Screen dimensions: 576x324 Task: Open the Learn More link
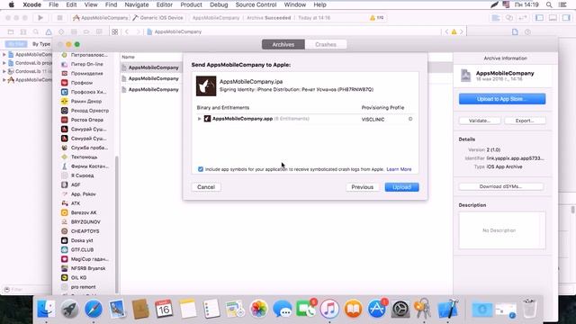click(x=399, y=169)
